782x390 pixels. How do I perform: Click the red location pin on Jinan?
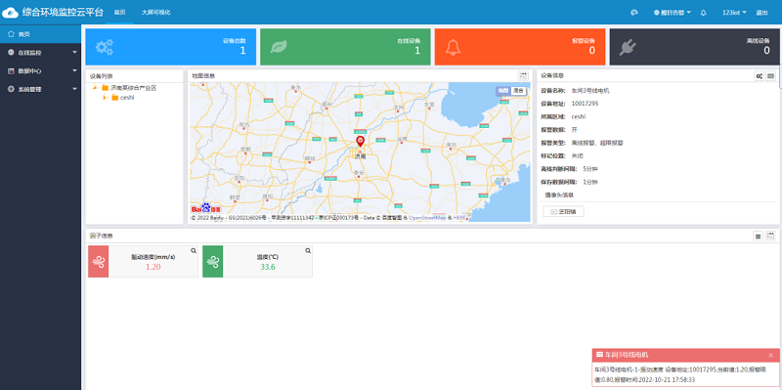pyautogui.click(x=361, y=141)
